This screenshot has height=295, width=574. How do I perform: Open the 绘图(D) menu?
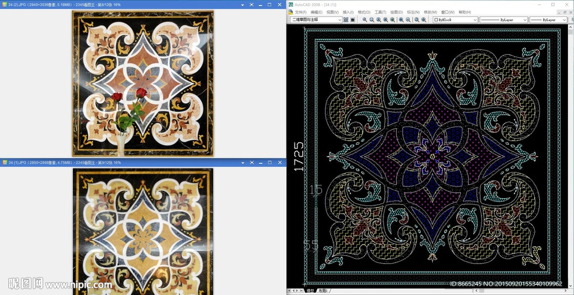coord(396,12)
